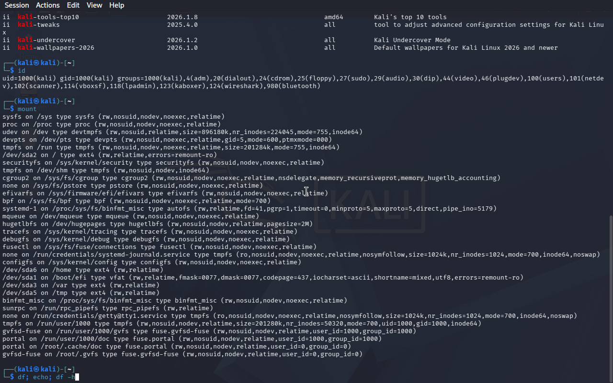This screenshot has width=613, height=383.
Task: Click the vertical scrollbar thumb
Action: (610, 297)
